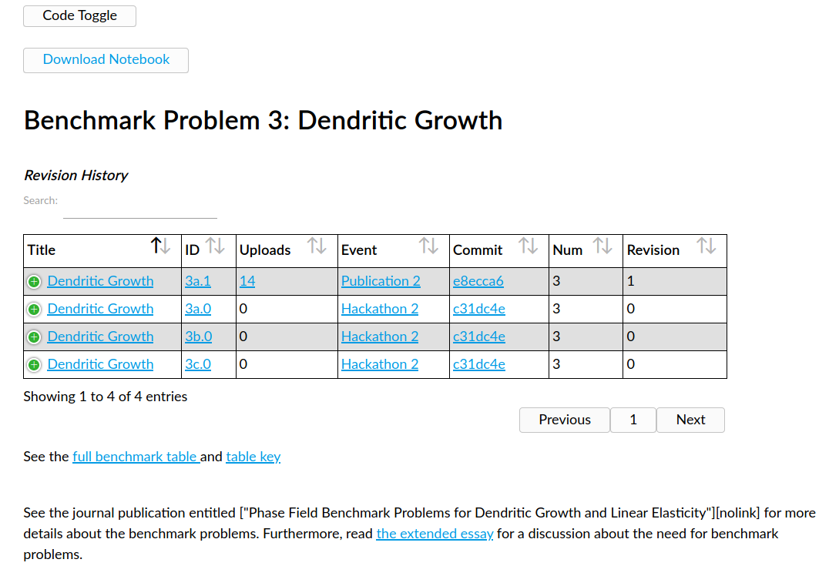Sort table by Num arrows

pyautogui.click(x=602, y=246)
